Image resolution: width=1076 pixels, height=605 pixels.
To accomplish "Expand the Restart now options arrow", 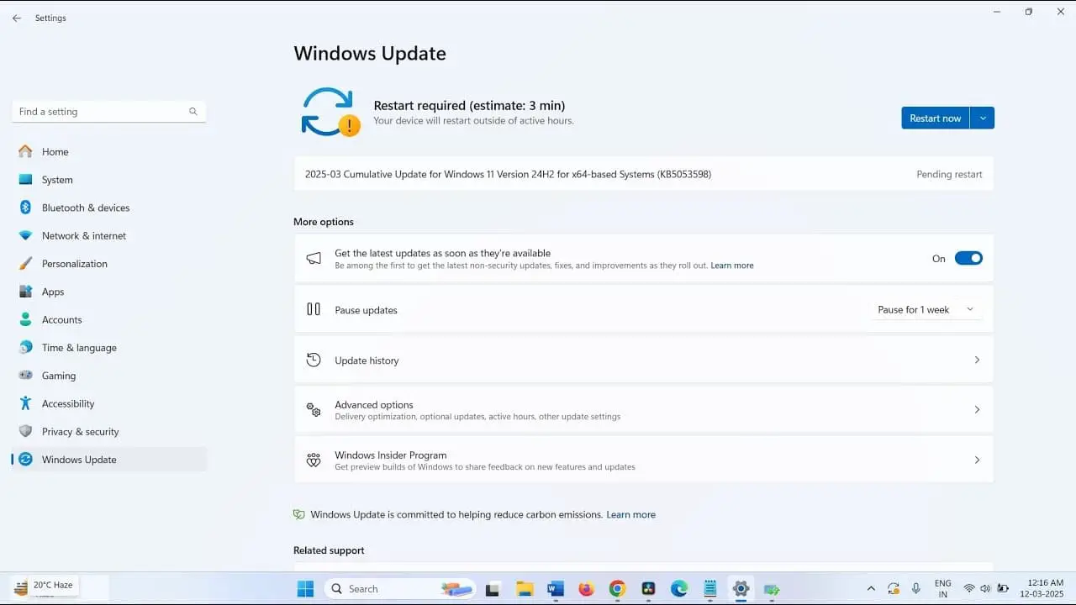I will coord(983,118).
